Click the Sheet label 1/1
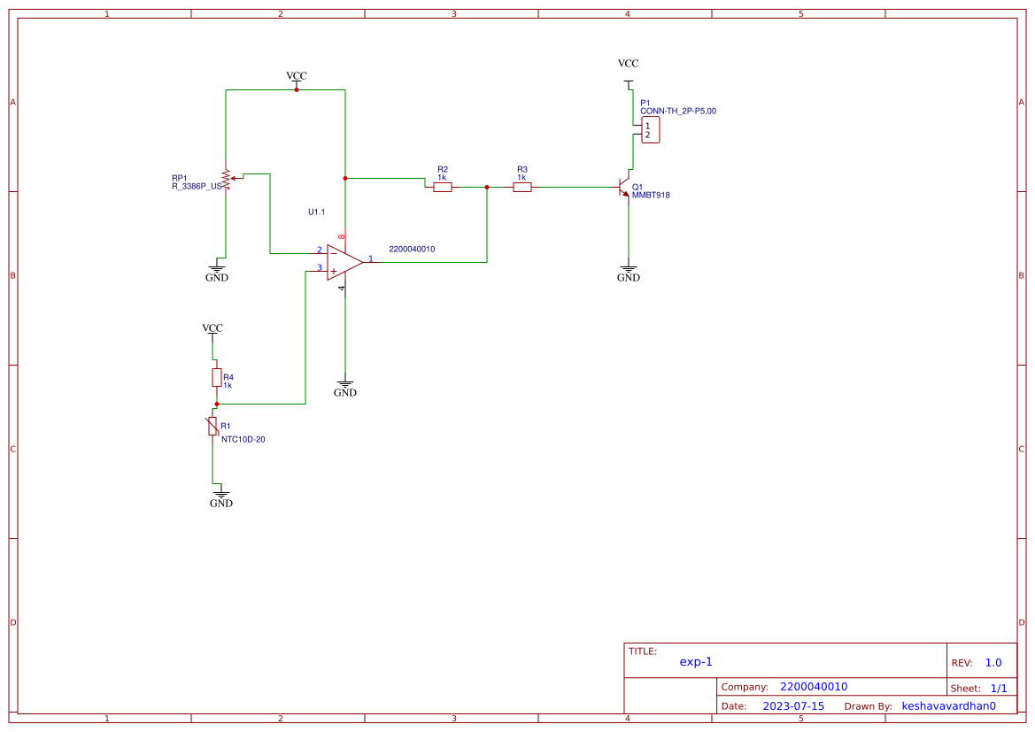Screen dimensions: 1035x732 (1000, 688)
